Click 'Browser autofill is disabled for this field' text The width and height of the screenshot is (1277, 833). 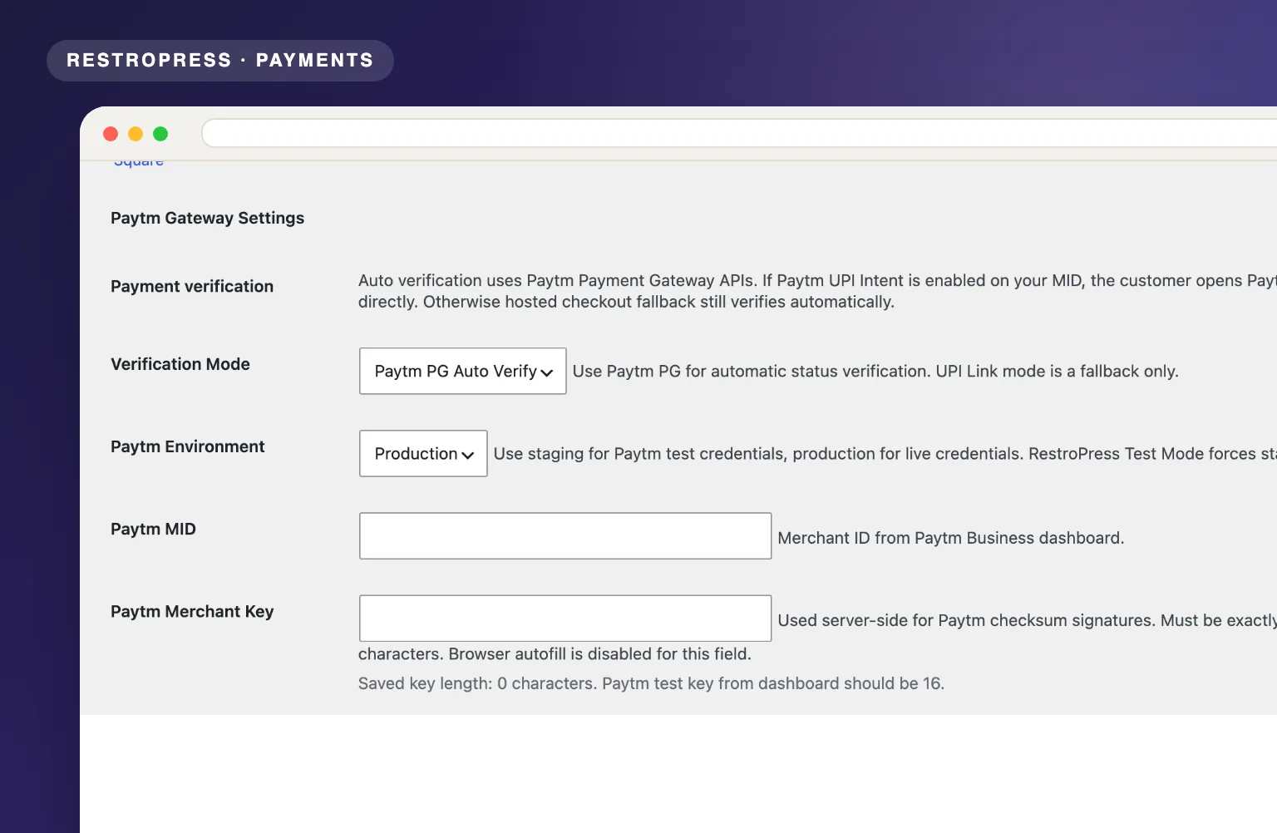pyautogui.click(x=599, y=653)
